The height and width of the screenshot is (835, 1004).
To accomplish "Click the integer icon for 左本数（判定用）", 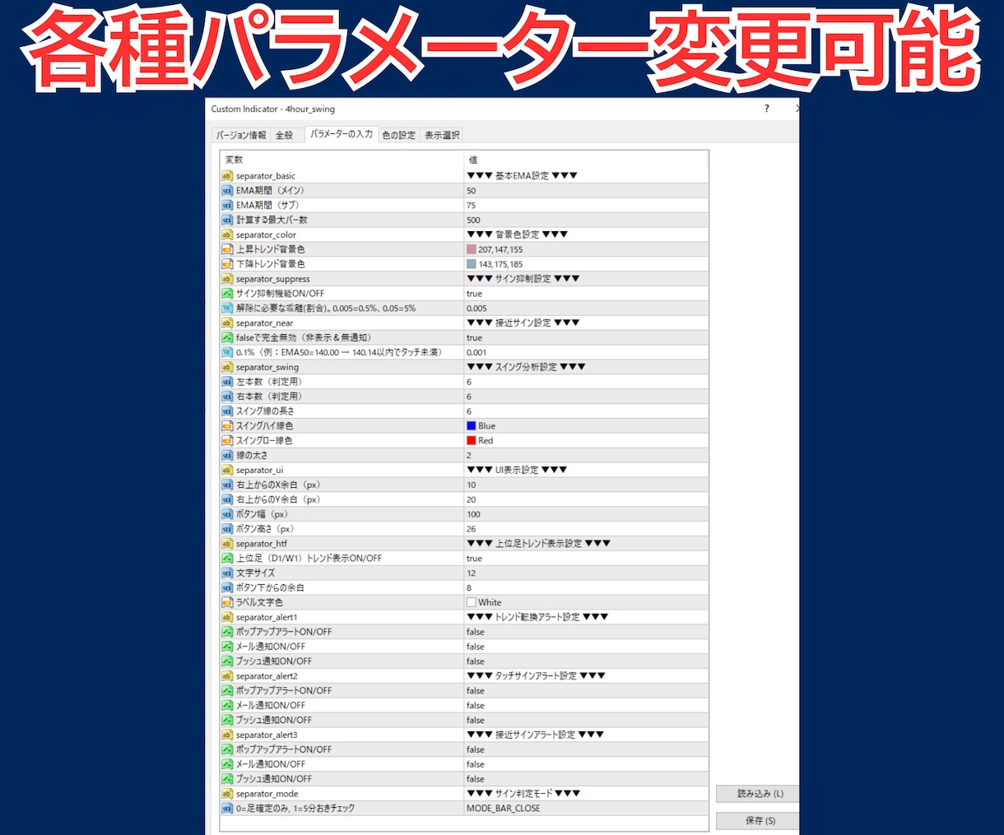I will 227,382.
